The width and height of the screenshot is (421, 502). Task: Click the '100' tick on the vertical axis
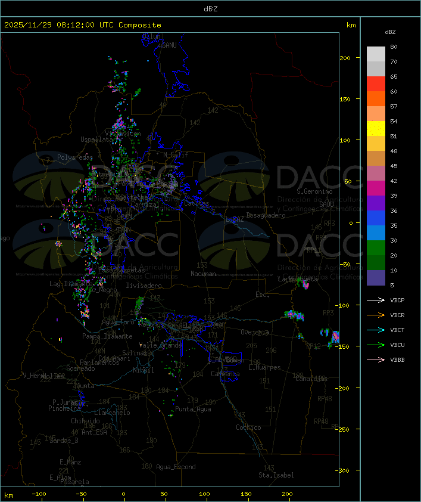click(x=345, y=140)
